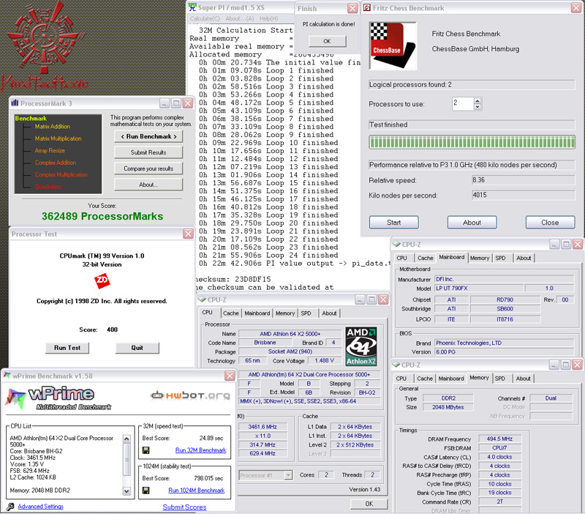
Task: Open the Processor #1 selection dropdown
Action: point(288,475)
